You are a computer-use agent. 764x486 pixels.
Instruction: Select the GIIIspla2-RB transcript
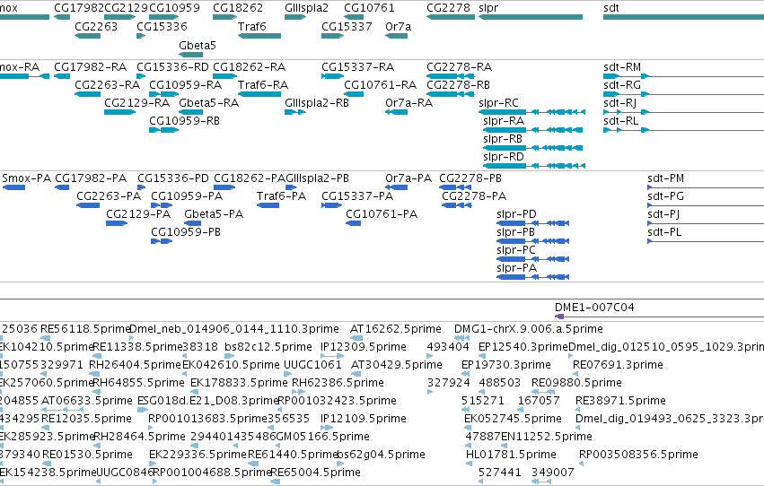point(295,112)
